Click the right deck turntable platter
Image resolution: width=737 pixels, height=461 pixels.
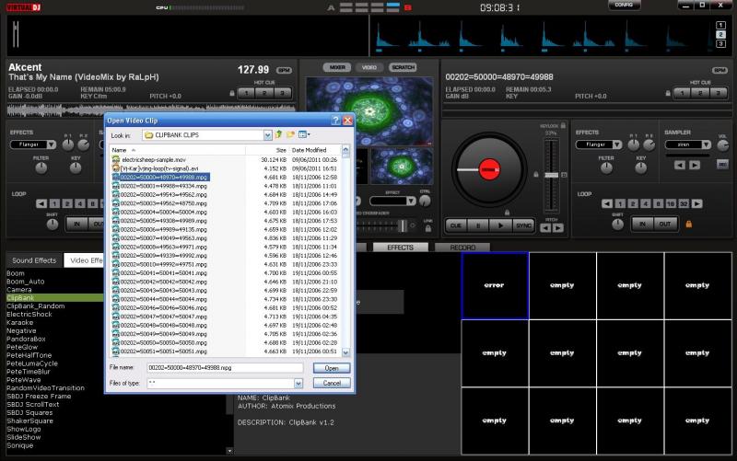pyautogui.click(x=489, y=169)
